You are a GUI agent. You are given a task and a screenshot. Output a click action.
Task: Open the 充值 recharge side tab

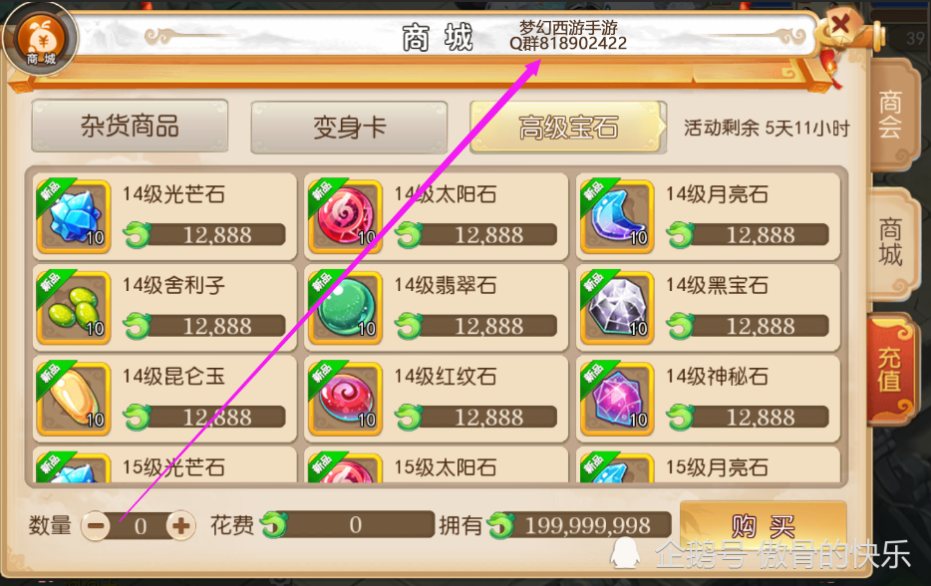tap(890, 370)
